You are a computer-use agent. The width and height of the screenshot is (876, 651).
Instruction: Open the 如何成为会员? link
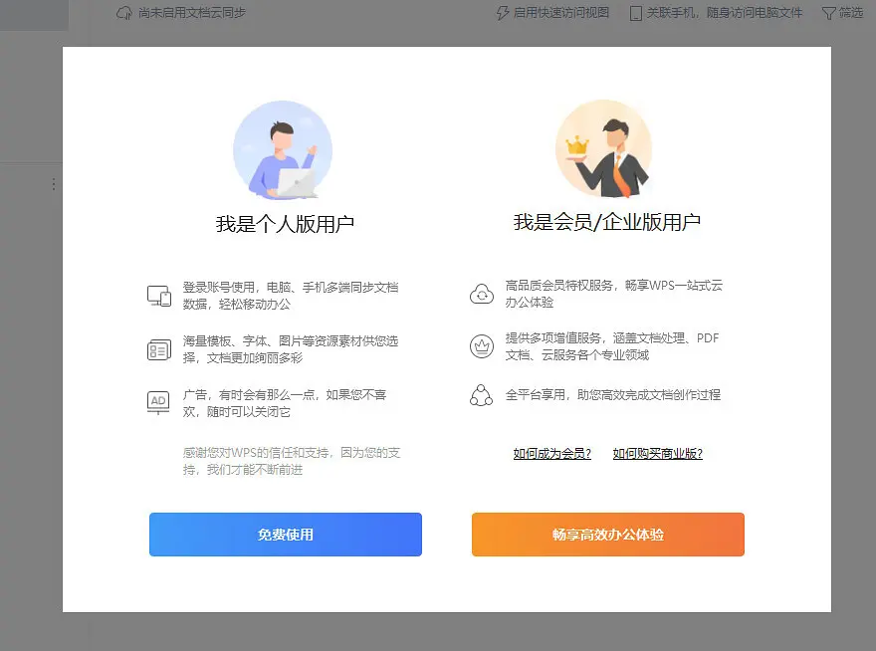[x=551, y=453]
